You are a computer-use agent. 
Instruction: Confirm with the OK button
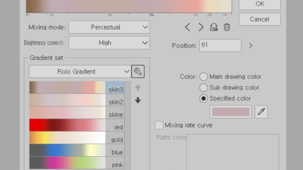click(260, 4)
